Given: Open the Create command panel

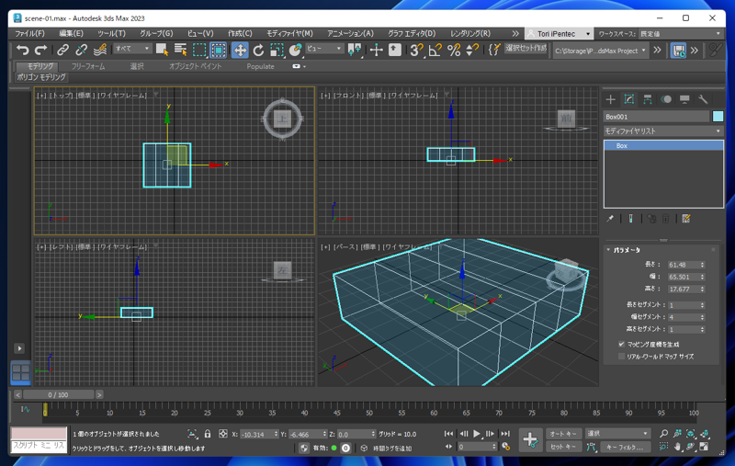Looking at the screenshot, I should click(610, 99).
